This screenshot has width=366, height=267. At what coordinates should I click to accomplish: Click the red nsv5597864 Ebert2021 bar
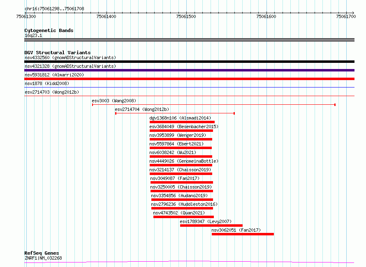click(181, 148)
